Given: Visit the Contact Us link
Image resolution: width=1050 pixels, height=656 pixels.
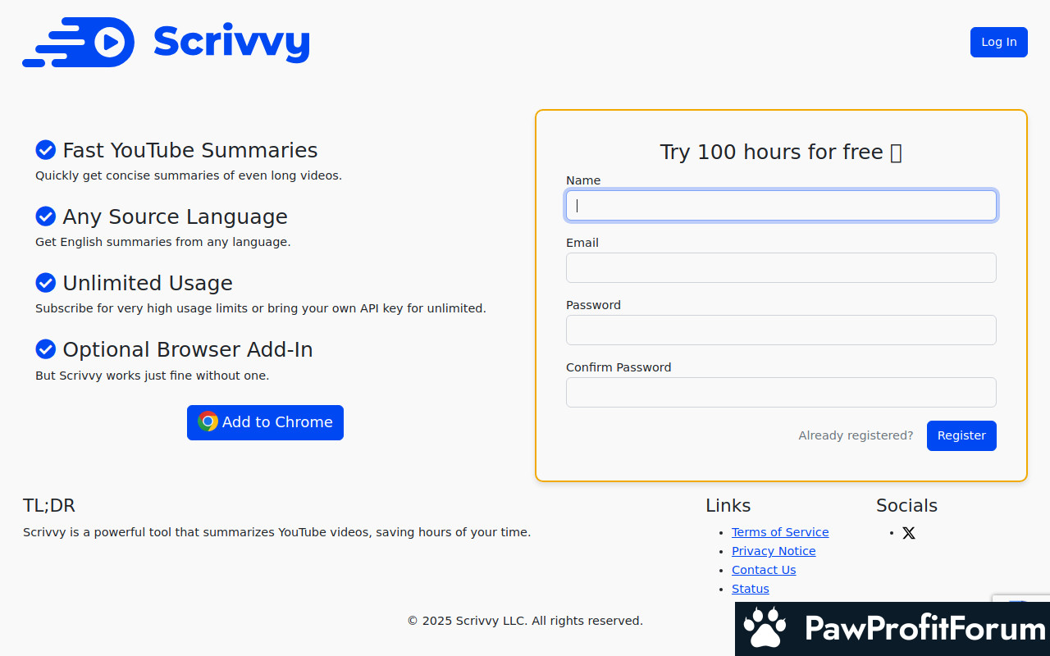Looking at the screenshot, I should (764, 570).
